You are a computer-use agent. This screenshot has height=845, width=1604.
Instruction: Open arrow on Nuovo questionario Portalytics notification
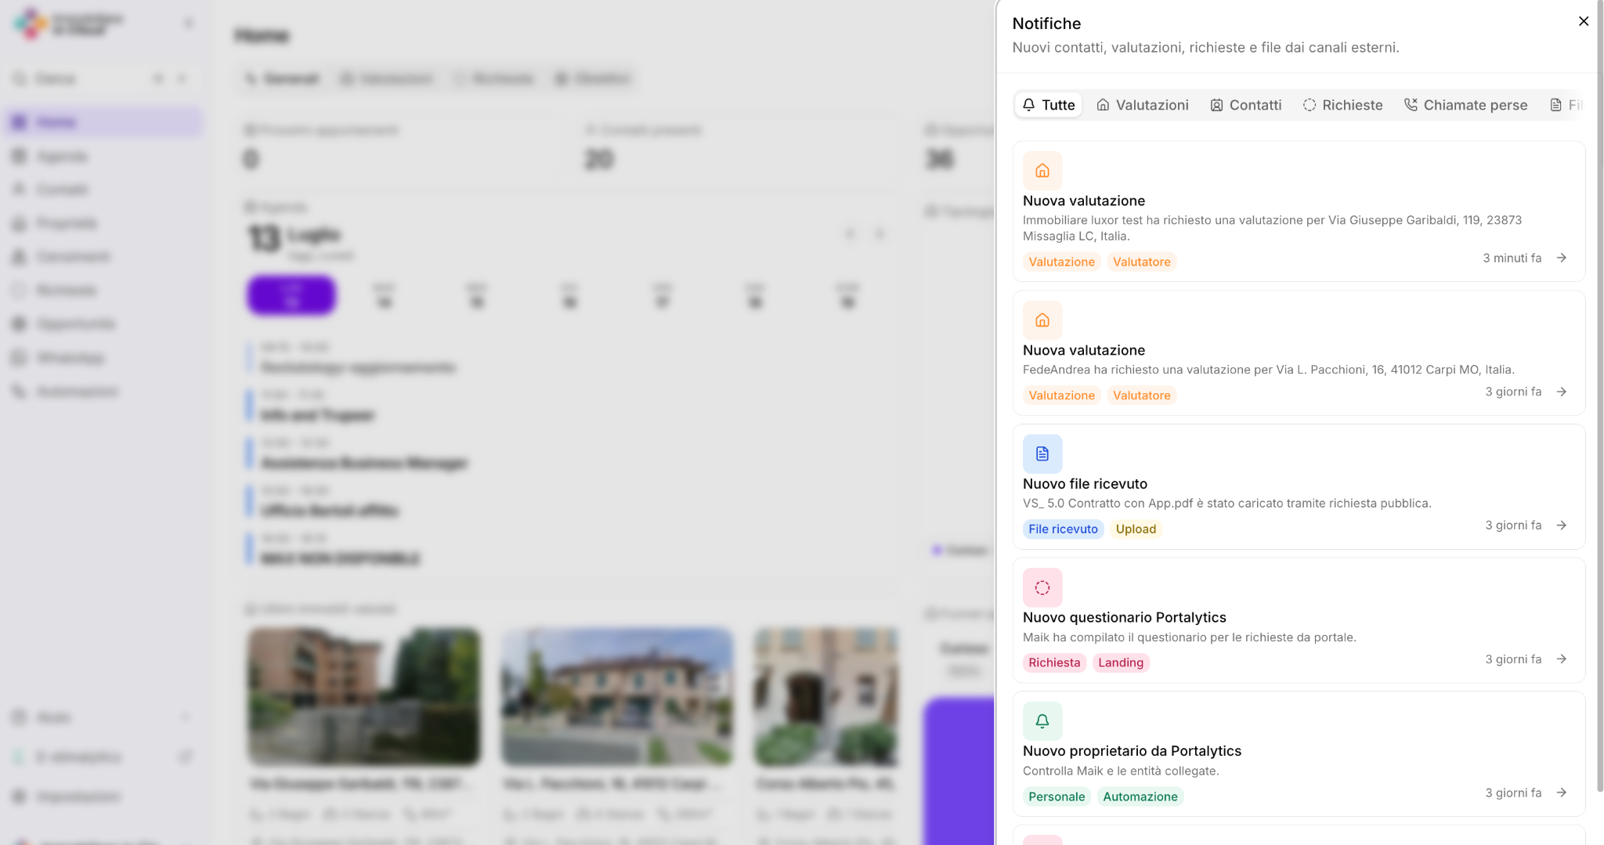pyautogui.click(x=1562, y=659)
